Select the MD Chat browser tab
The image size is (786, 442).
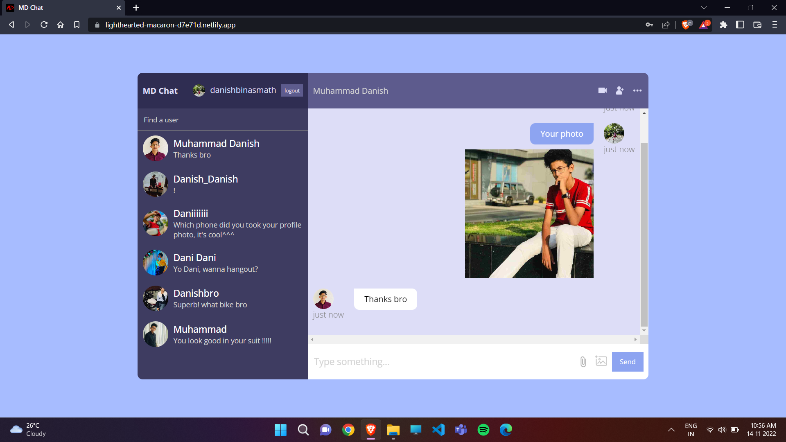pos(57,7)
